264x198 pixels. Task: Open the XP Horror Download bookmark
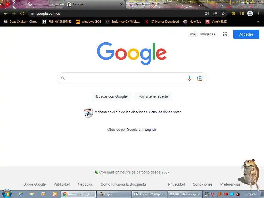[x=162, y=22]
